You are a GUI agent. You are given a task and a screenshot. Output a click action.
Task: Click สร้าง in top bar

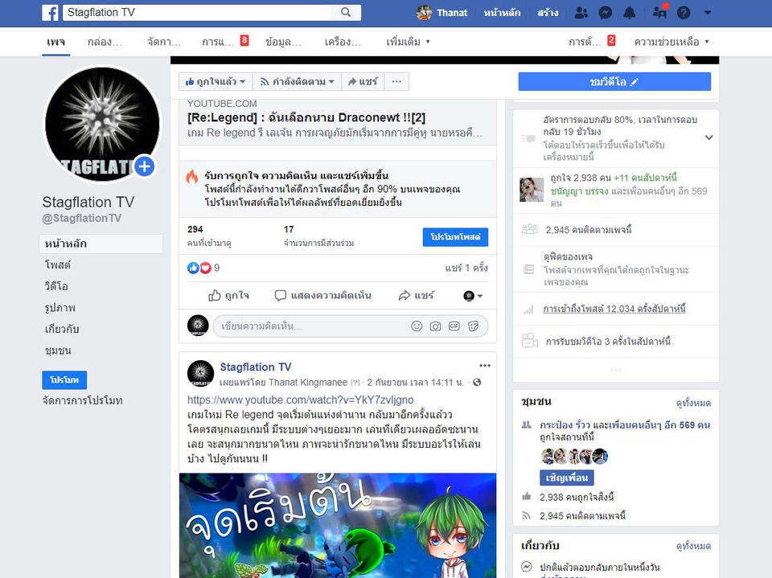(x=548, y=13)
